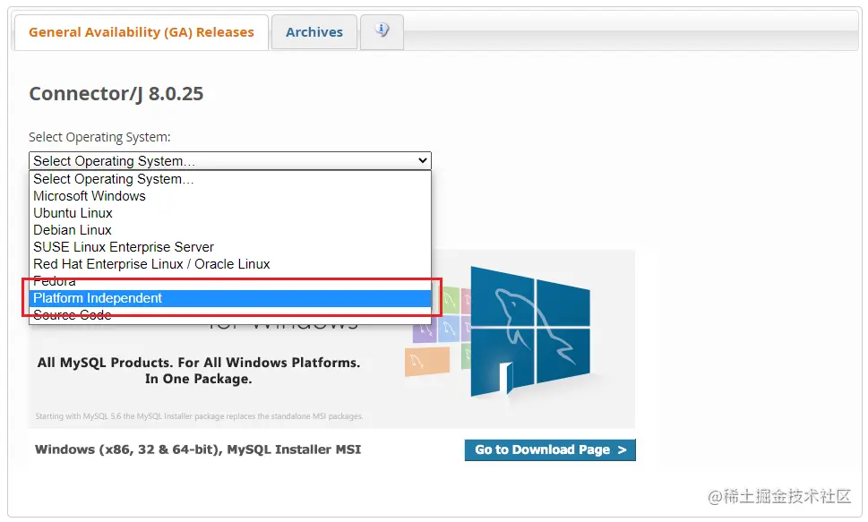Click the MySQL Windows dolphin logo image
The width and height of the screenshot is (868, 522).
pyautogui.click(x=529, y=331)
